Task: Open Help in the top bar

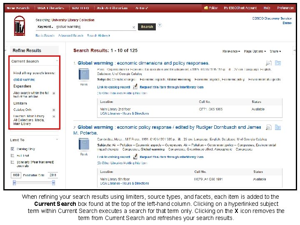Action: point(267,8)
